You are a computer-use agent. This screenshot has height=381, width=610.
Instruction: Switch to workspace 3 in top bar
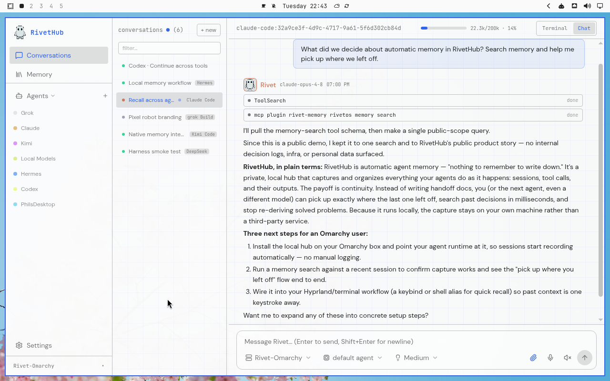(41, 6)
